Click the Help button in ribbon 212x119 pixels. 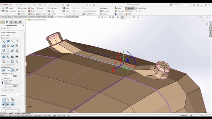click(138, 11)
